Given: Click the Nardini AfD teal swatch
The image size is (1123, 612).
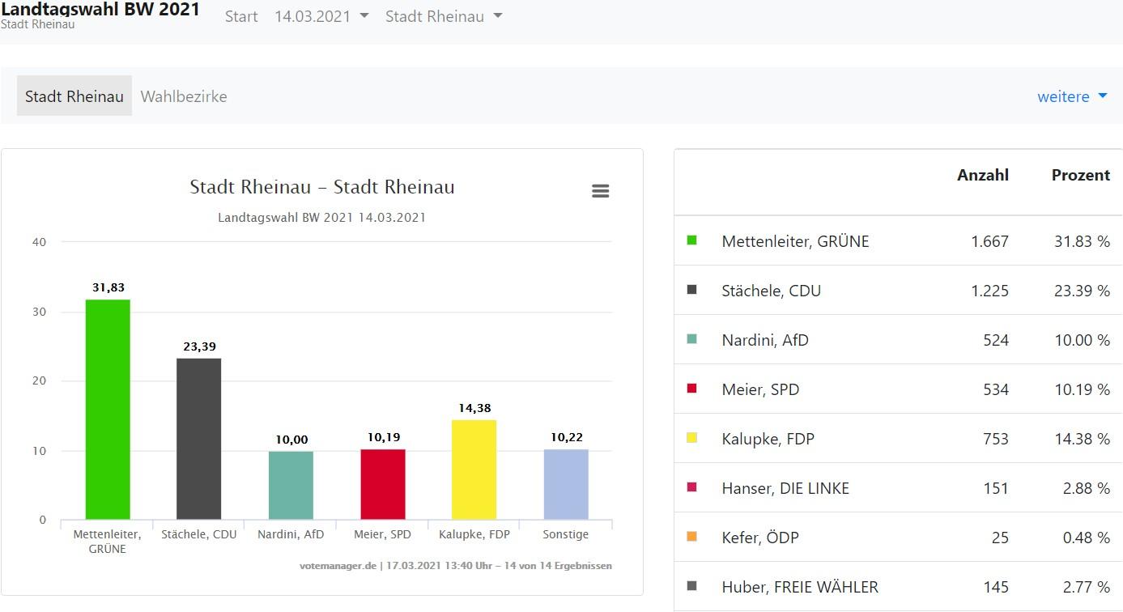Looking at the screenshot, I should pos(691,339).
